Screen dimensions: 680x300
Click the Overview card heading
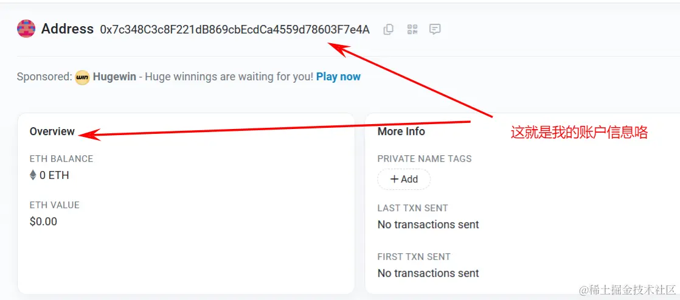click(52, 131)
